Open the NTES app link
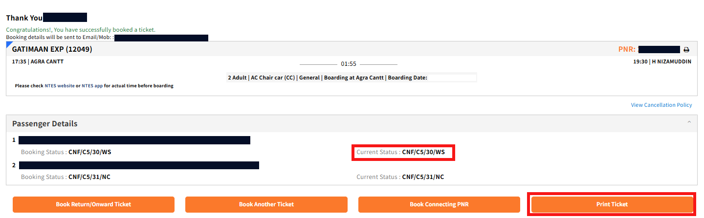The image size is (704, 218). click(92, 86)
